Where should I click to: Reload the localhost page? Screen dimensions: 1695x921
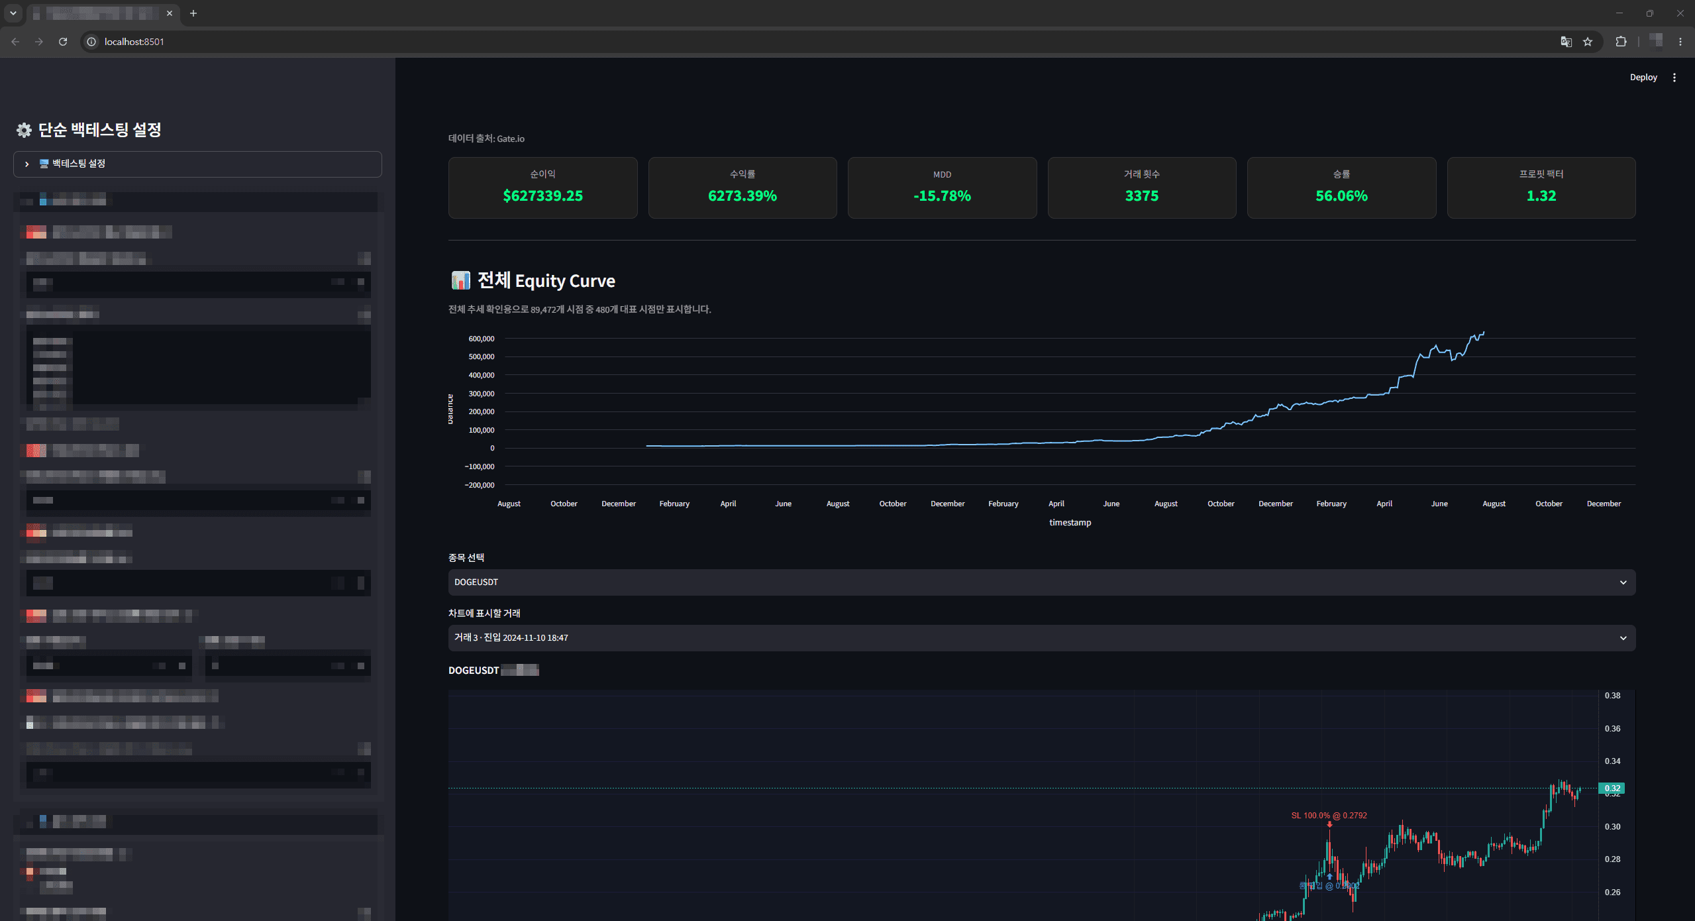pos(63,42)
